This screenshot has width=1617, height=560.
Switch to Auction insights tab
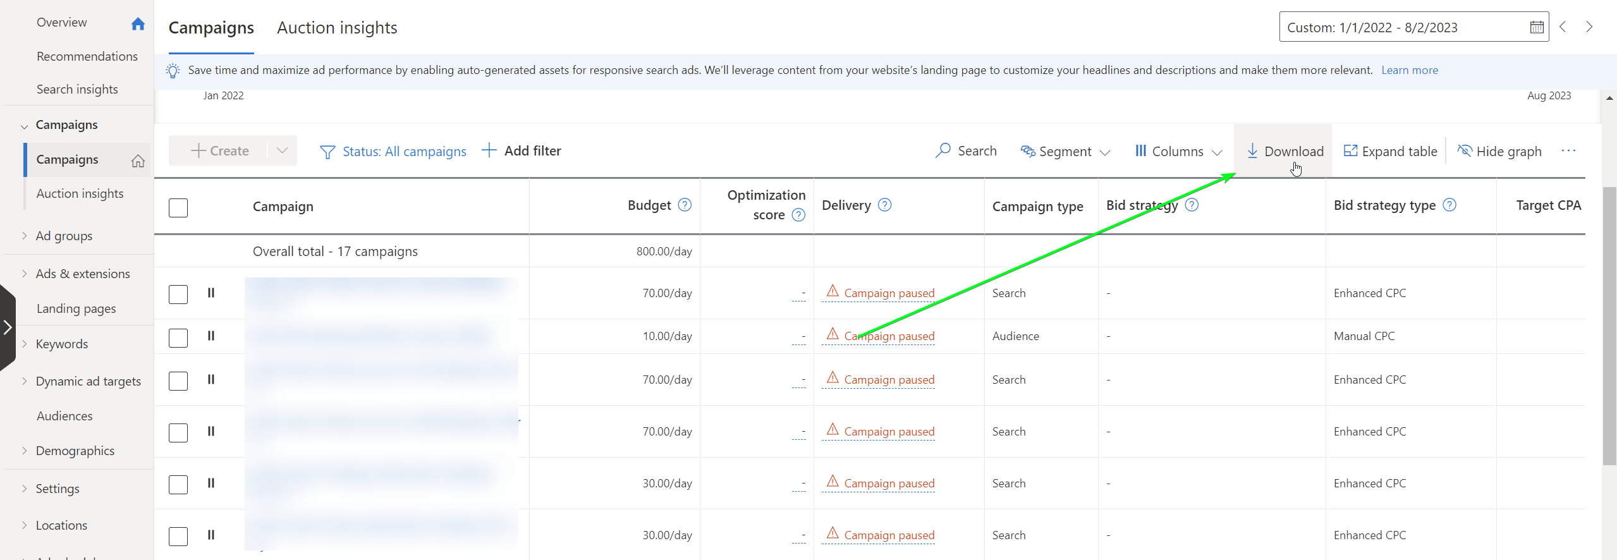pyautogui.click(x=337, y=28)
